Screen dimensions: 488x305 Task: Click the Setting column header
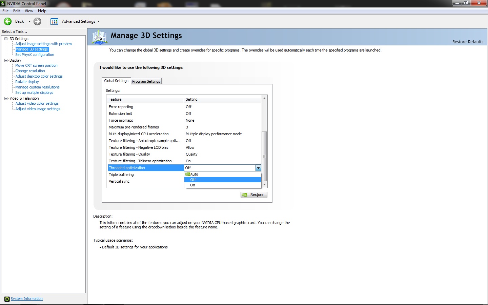pos(223,99)
